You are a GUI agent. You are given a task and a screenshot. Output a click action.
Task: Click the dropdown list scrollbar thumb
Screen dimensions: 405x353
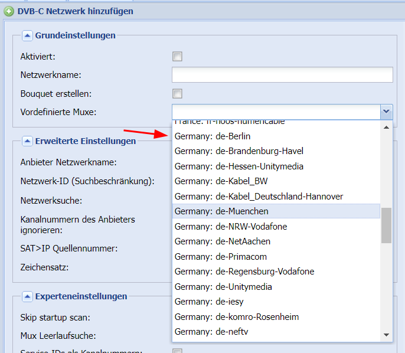pyautogui.click(x=386, y=225)
